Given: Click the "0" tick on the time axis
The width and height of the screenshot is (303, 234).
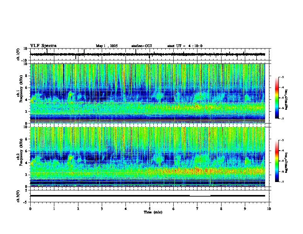Looking at the screenshot, I should coord(30,209).
